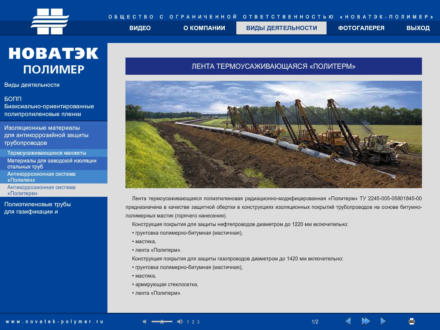
Task: Click the company name header text
Action: [271, 17]
